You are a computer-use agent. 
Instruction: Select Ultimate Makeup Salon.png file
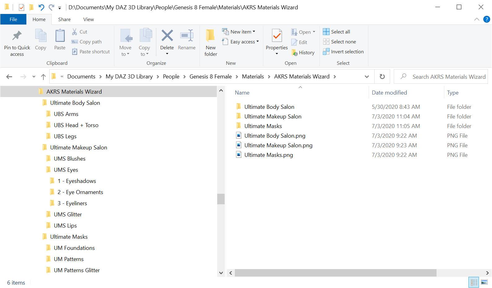point(278,145)
